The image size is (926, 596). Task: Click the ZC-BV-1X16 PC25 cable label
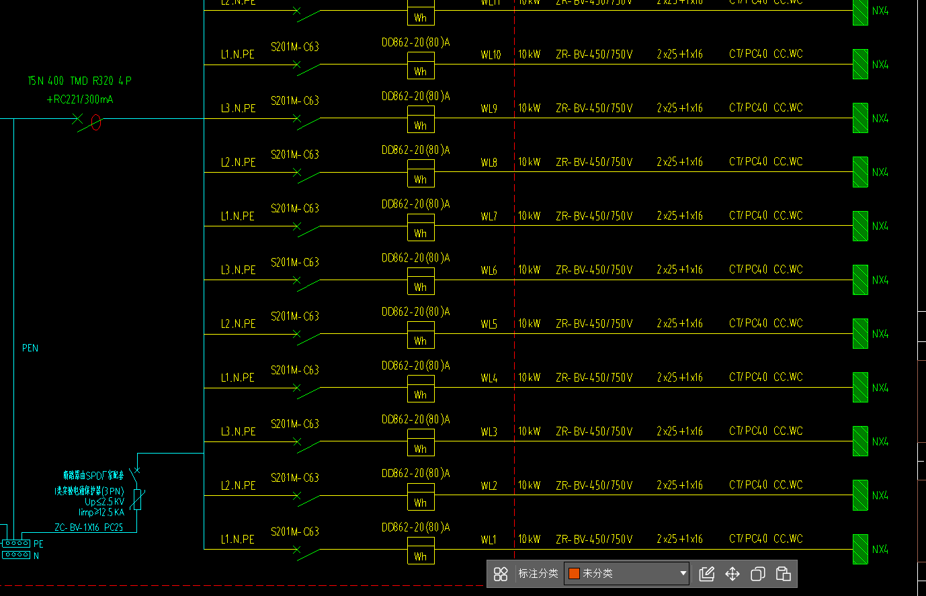tap(89, 527)
